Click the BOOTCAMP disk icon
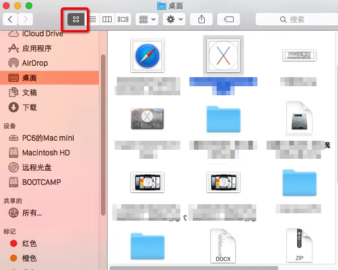The image size is (338, 270). (14, 182)
